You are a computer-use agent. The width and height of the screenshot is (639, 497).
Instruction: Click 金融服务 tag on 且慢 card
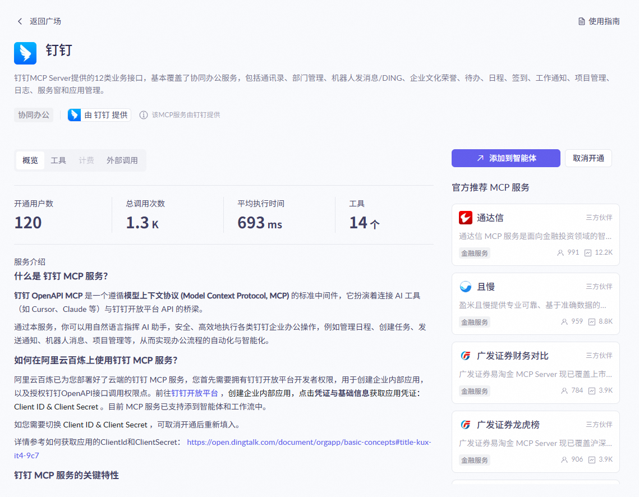click(475, 322)
